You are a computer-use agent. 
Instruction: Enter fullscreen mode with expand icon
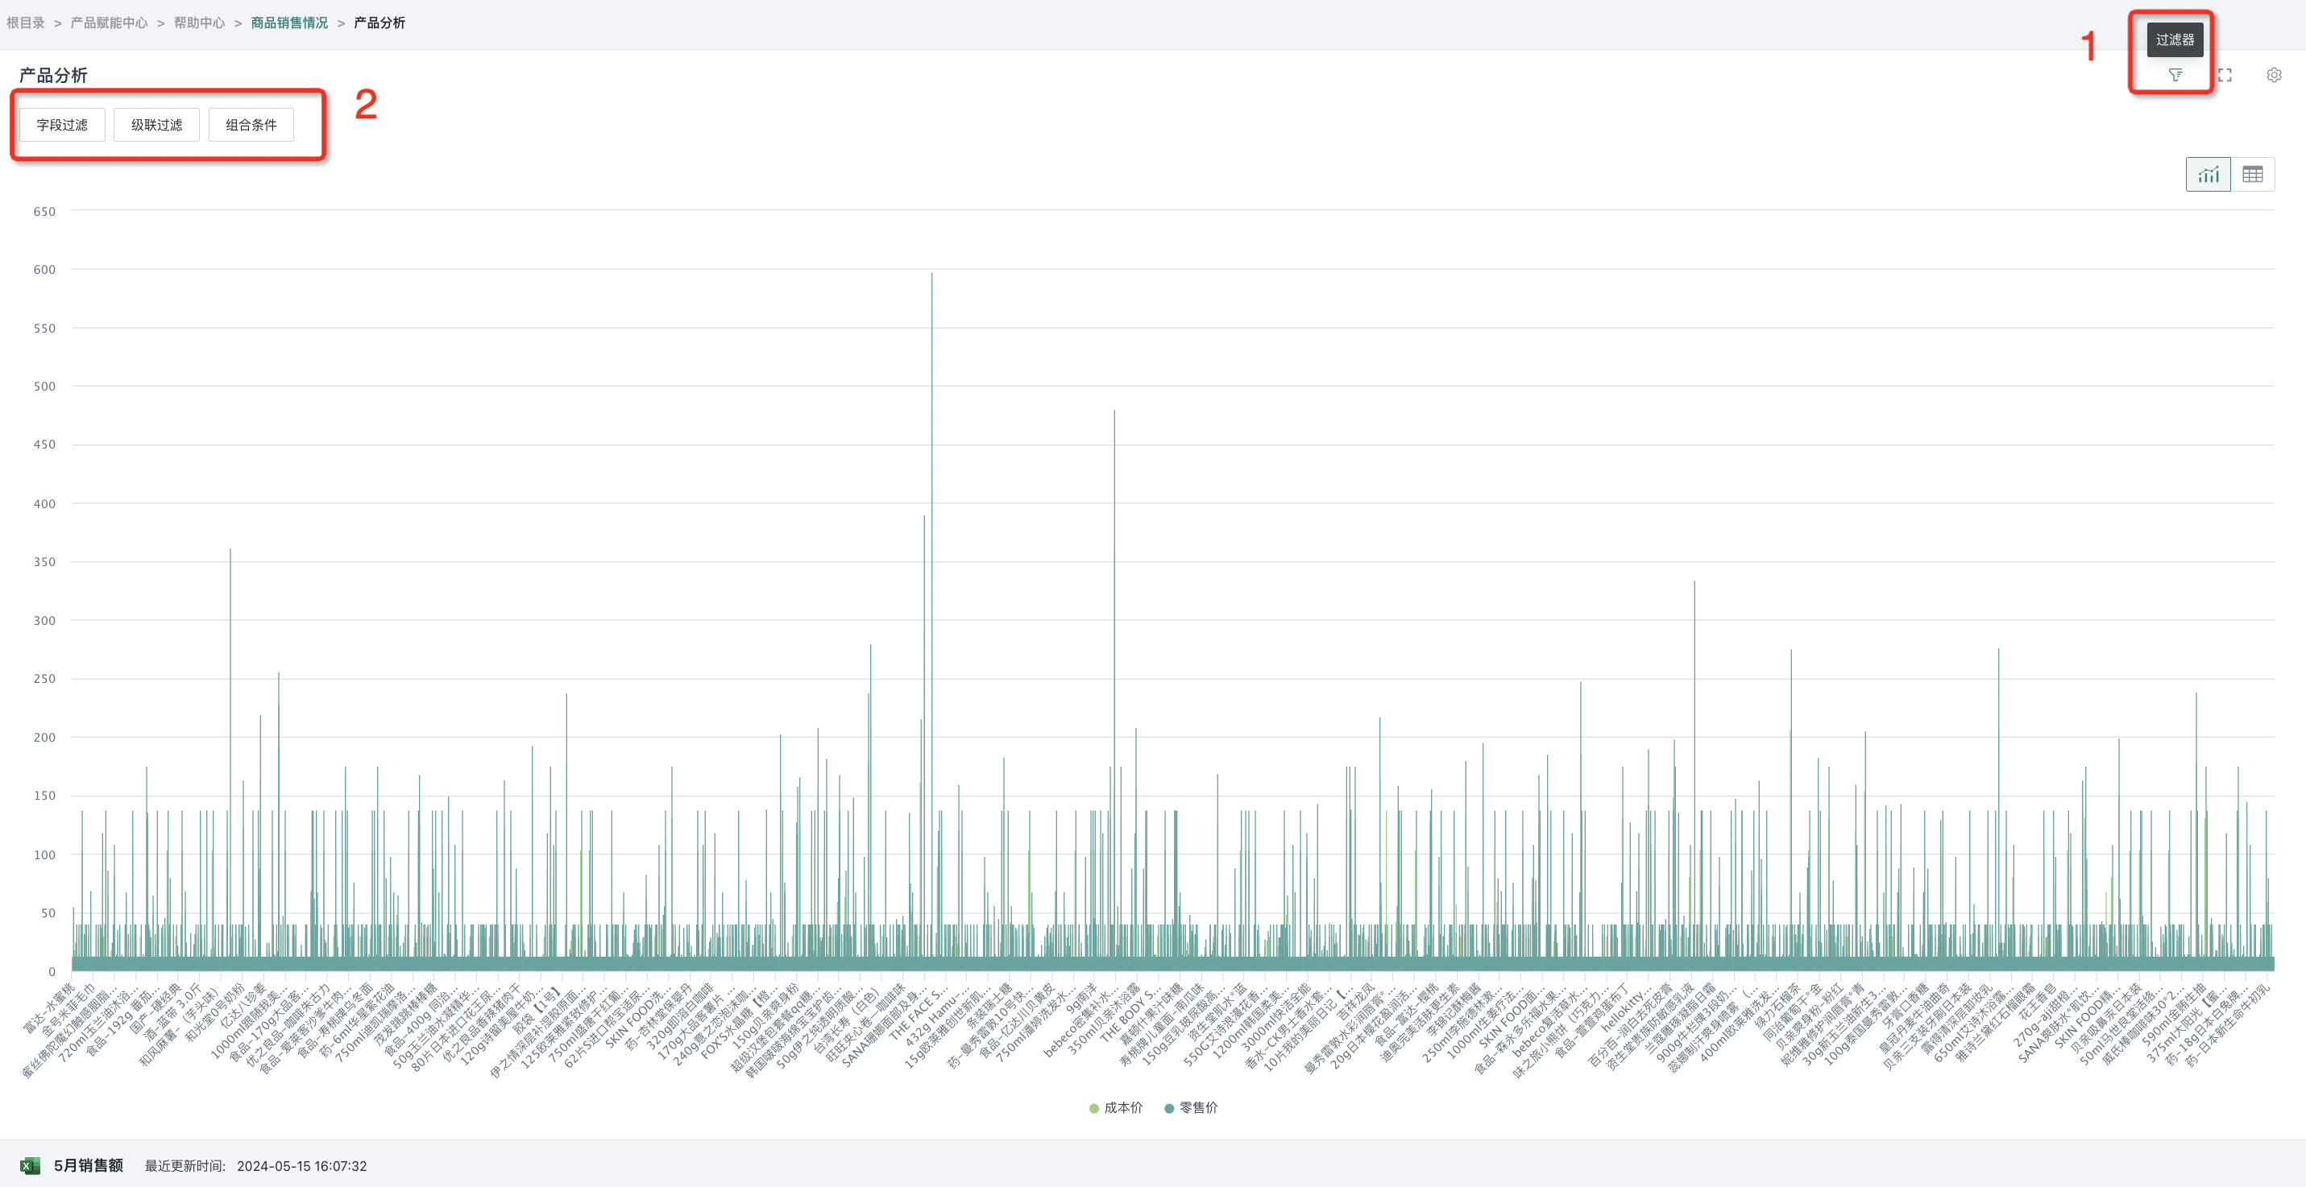[x=2225, y=75]
